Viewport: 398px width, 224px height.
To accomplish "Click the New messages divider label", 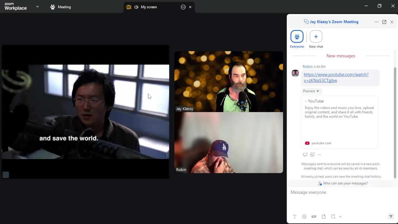I will coord(341,56).
